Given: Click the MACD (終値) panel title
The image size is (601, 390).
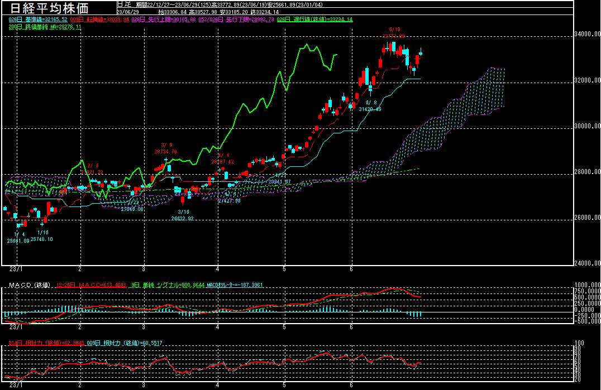Looking at the screenshot, I should point(29,285).
